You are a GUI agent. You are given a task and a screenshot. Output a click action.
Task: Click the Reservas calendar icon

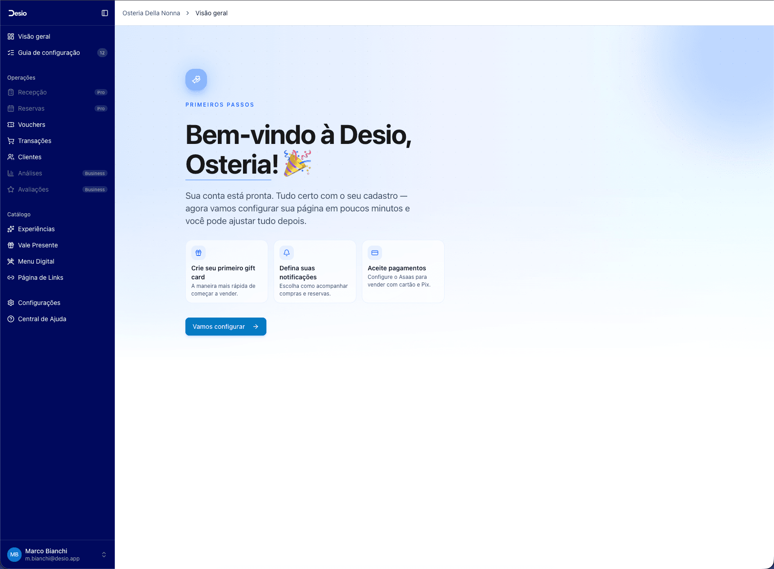pos(11,108)
